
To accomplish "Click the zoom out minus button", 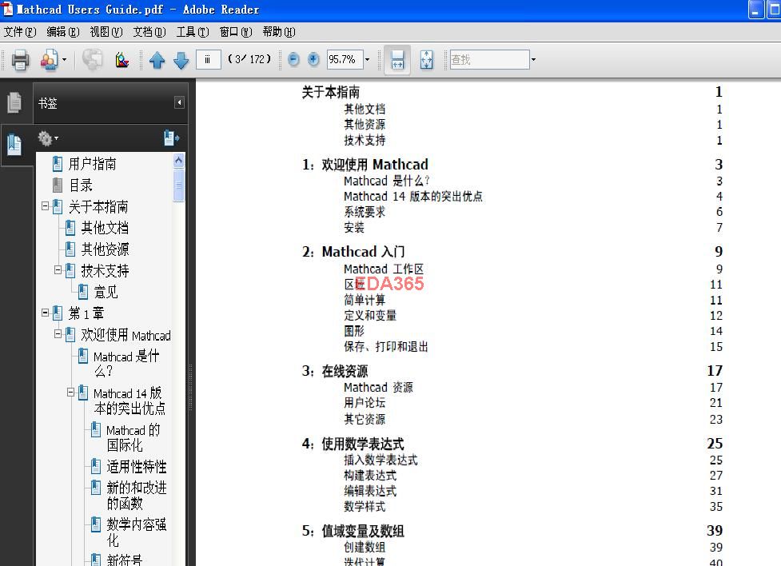I will pyautogui.click(x=294, y=60).
